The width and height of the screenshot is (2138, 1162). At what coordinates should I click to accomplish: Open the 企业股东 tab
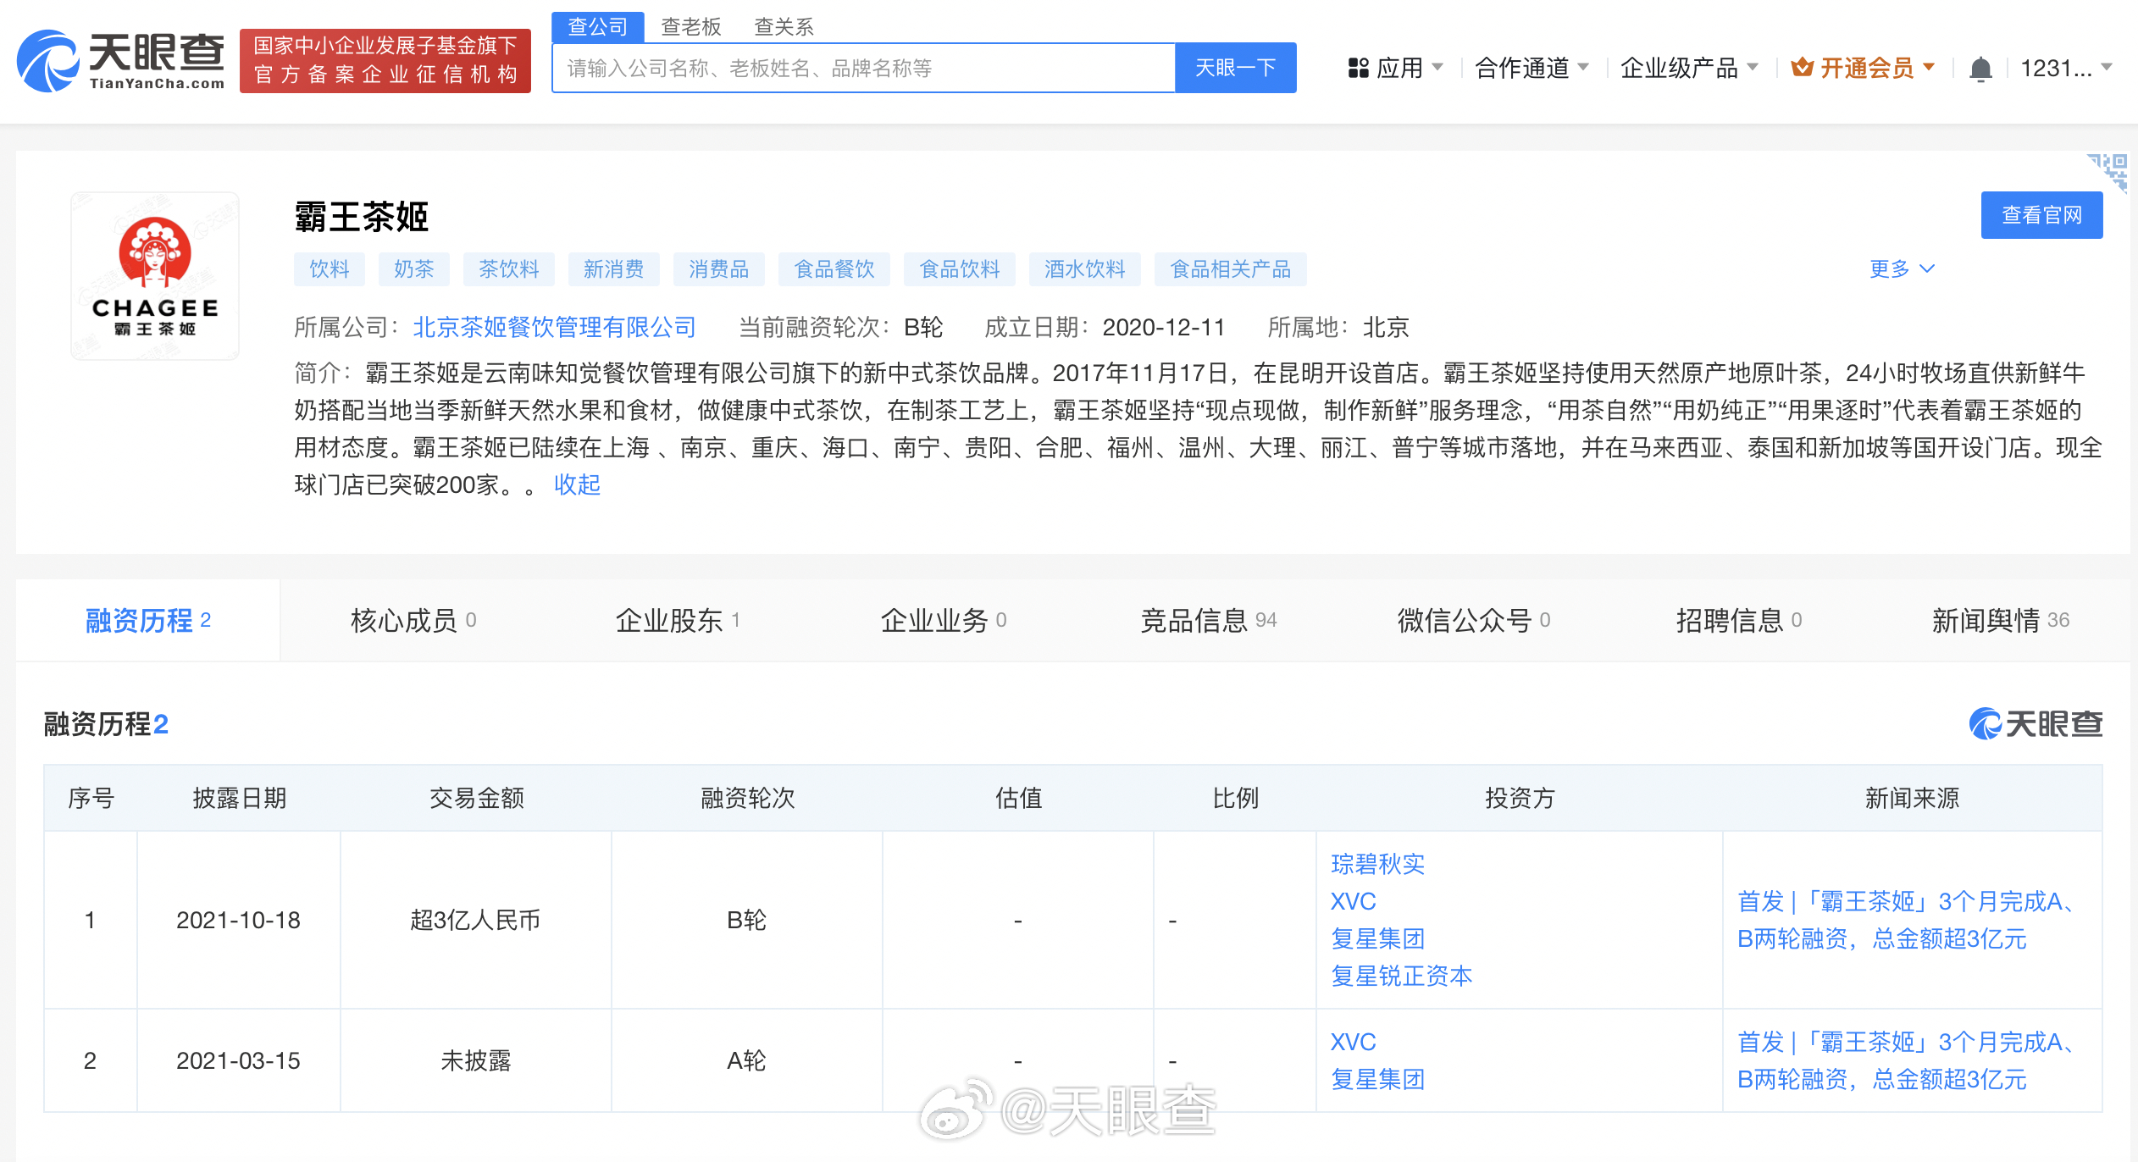tap(678, 620)
